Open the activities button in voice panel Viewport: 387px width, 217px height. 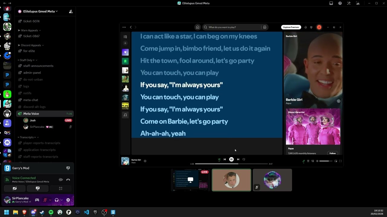point(60,188)
